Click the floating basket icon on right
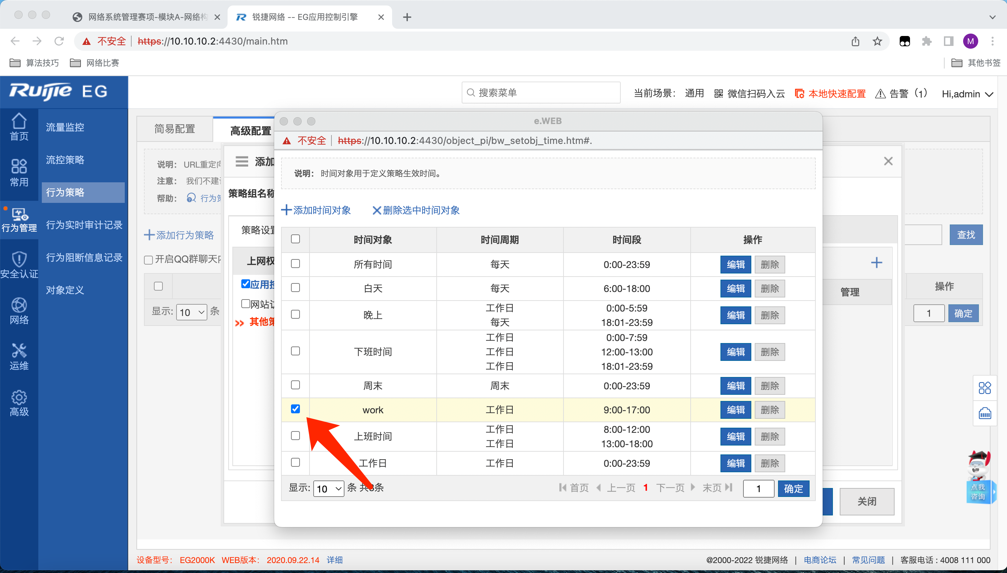Image resolution: width=1007 pixels, height=573 pixels. click(985, 413)
